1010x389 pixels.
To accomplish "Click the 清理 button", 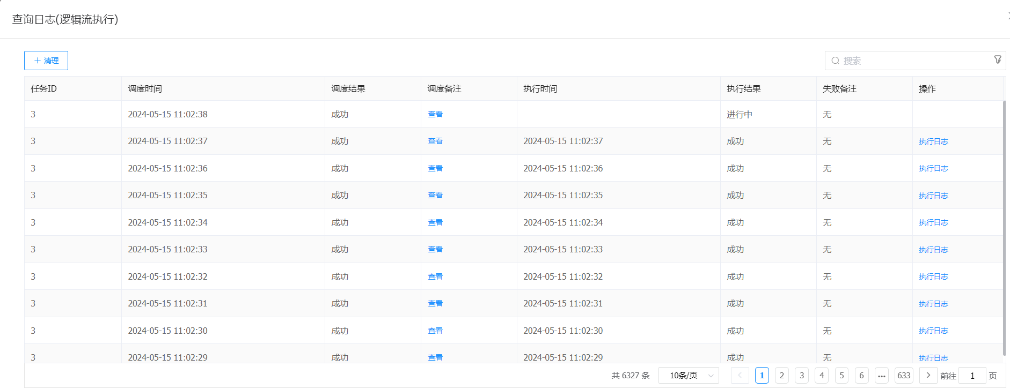I will tap(46, 61).
